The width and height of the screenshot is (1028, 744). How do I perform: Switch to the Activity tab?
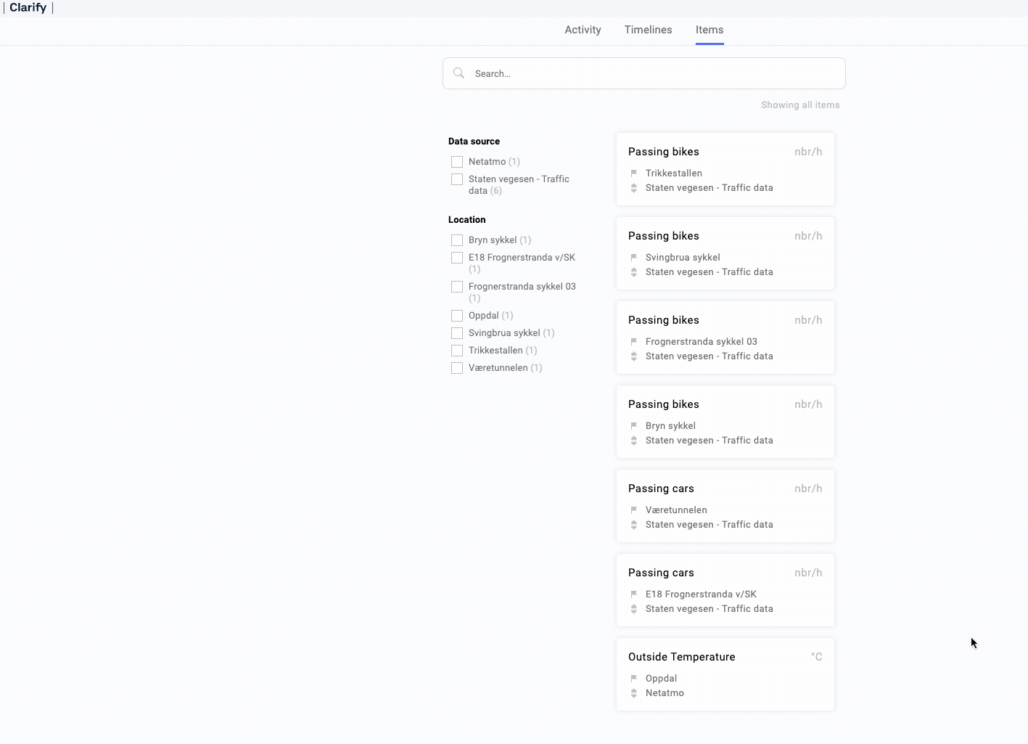coord(583,30)
